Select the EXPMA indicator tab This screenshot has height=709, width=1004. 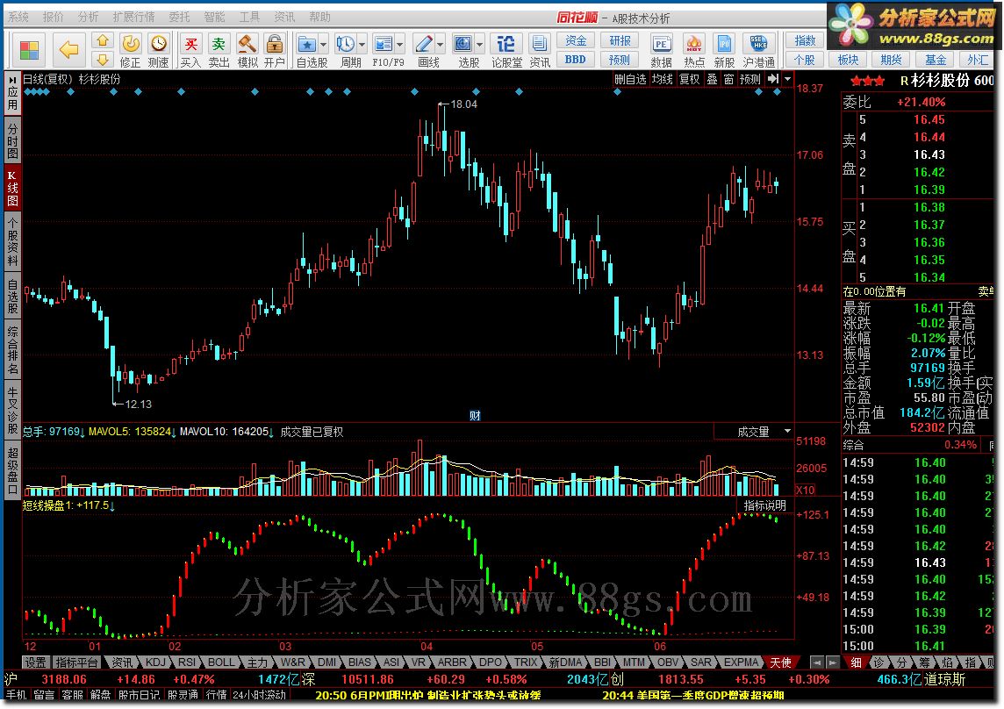tap(741, 662)
